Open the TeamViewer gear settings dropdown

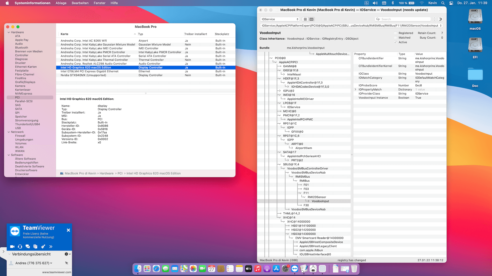(67, 254)
